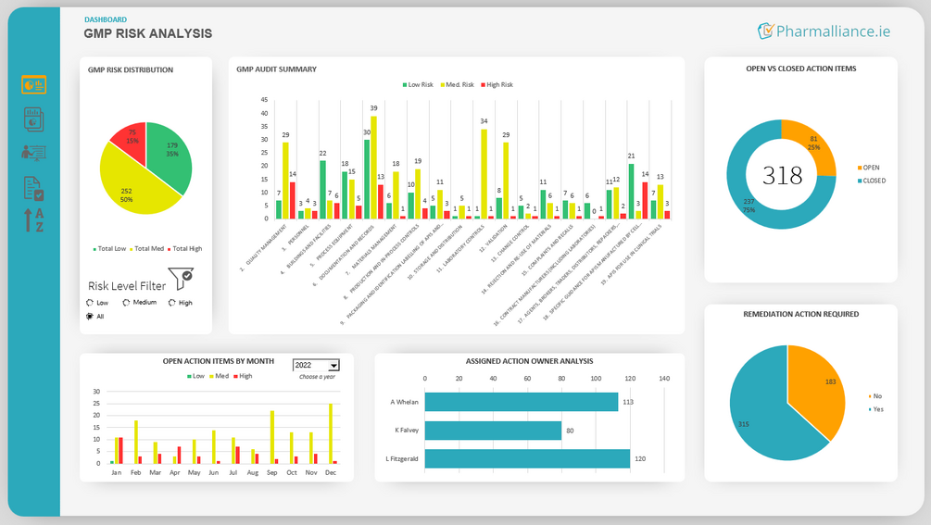
Task: Open the dashboard view sidebar icon
Action: (x=34, y=85)
